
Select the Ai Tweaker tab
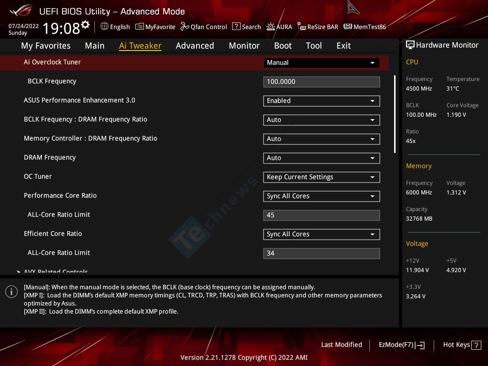140,46
